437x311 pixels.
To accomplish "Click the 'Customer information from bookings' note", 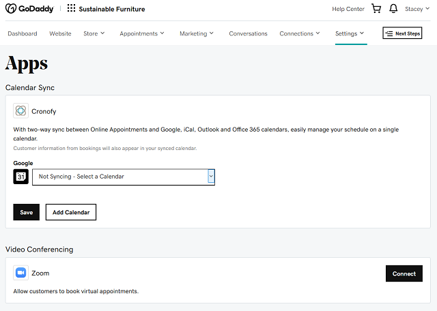I will [105, 148].
